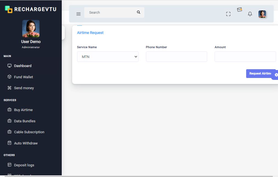This screenshot has height=177, width=278.
Task: Enter fullscreen mode with the expand icon
Action: [x=228, y=14]
